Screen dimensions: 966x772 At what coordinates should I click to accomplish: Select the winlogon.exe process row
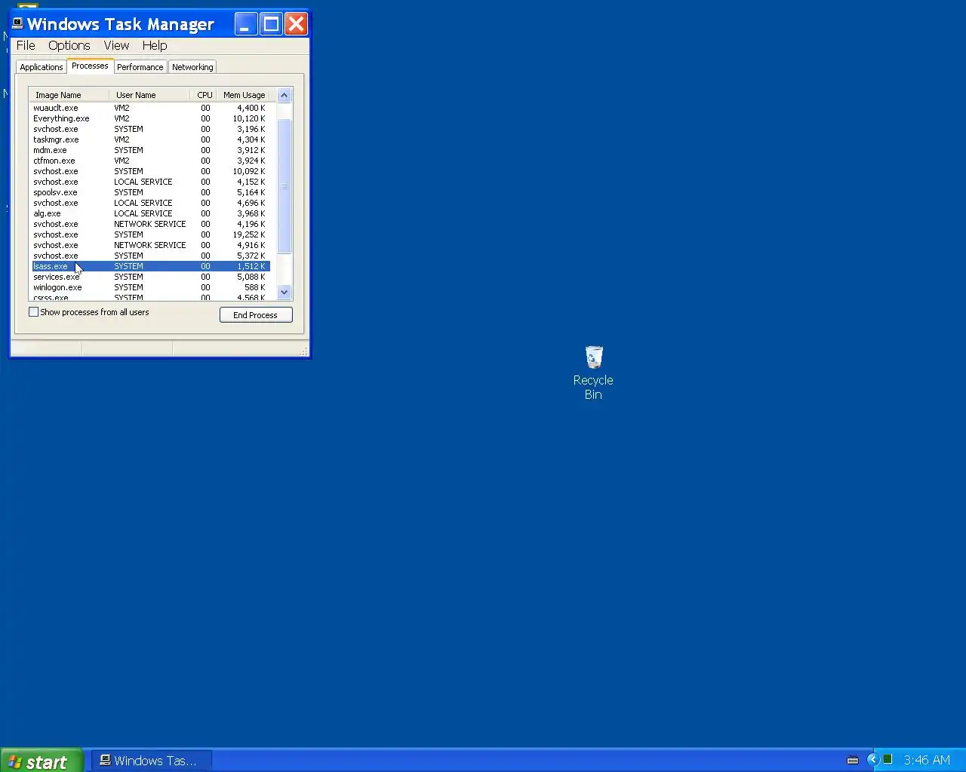click(149, 287)
